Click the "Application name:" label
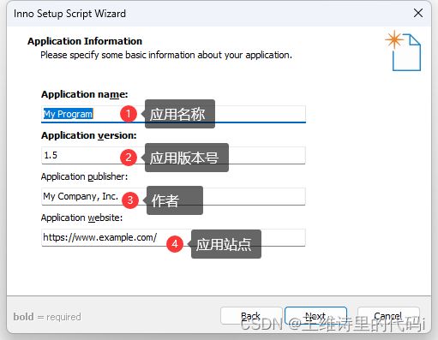 (85, 94)
